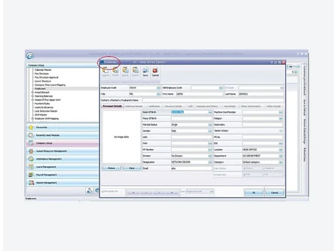Toggle the Navigator On checkbox

point(103,191)
